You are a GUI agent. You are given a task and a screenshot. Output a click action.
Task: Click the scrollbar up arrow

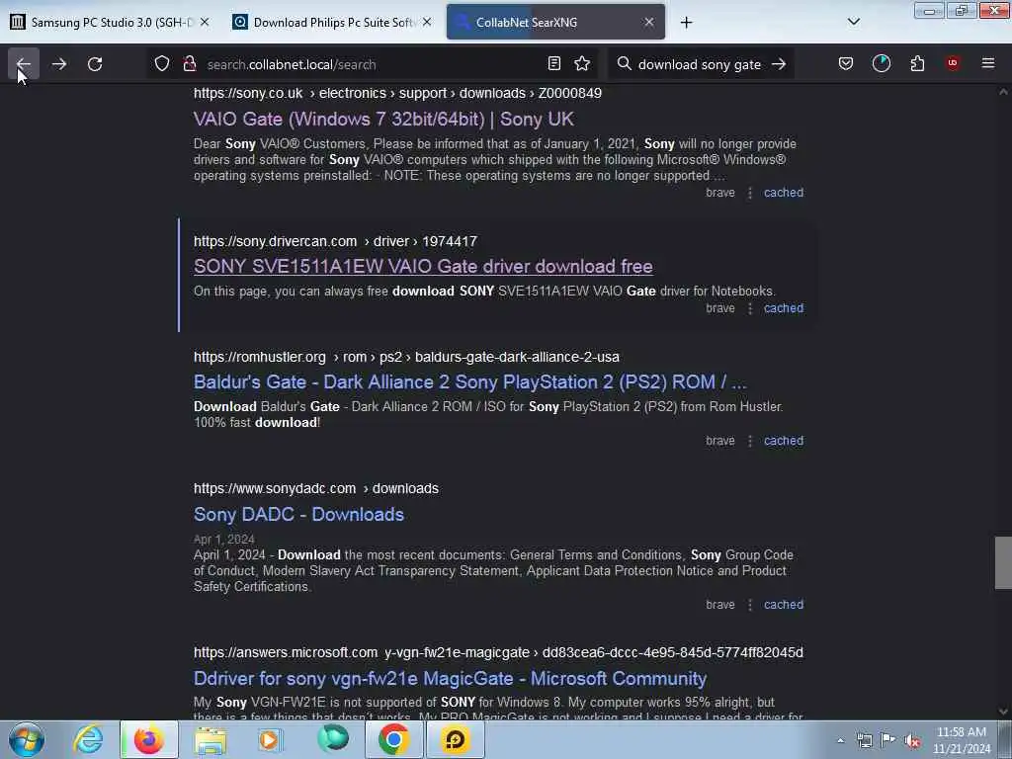(1003, 92)
